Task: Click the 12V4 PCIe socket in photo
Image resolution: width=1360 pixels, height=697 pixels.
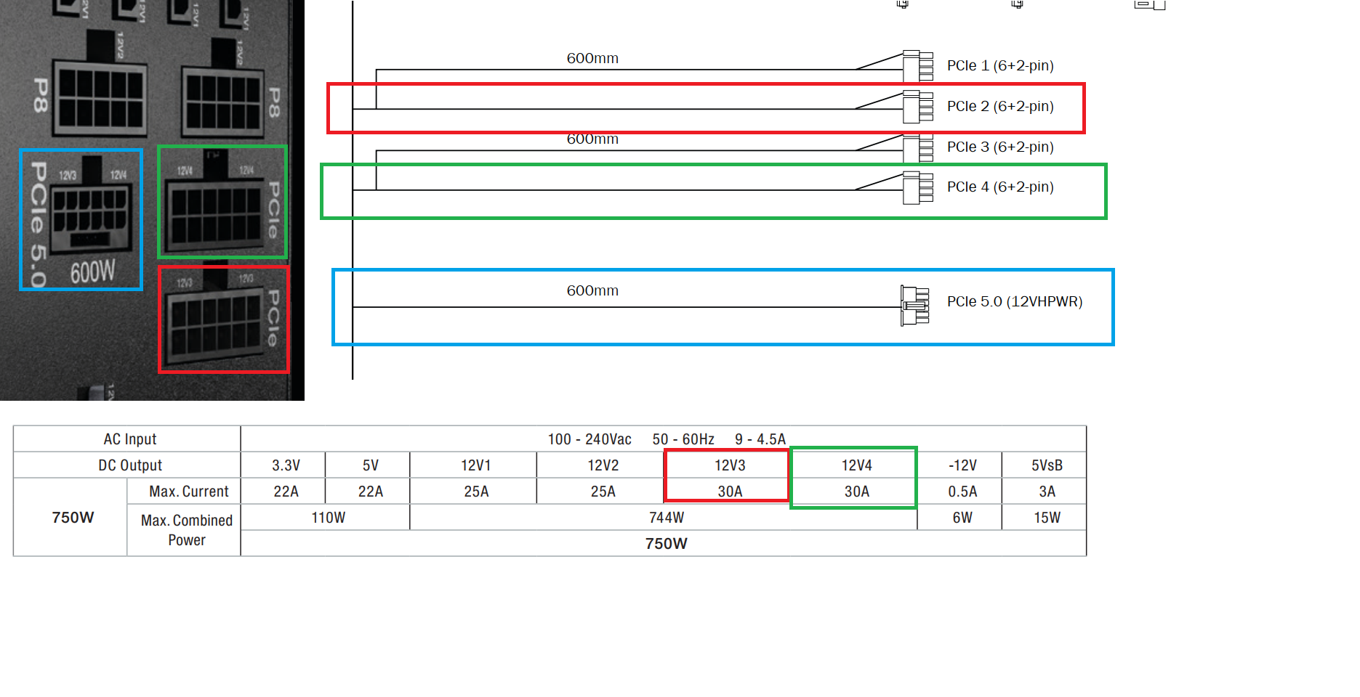Action: 214,214
